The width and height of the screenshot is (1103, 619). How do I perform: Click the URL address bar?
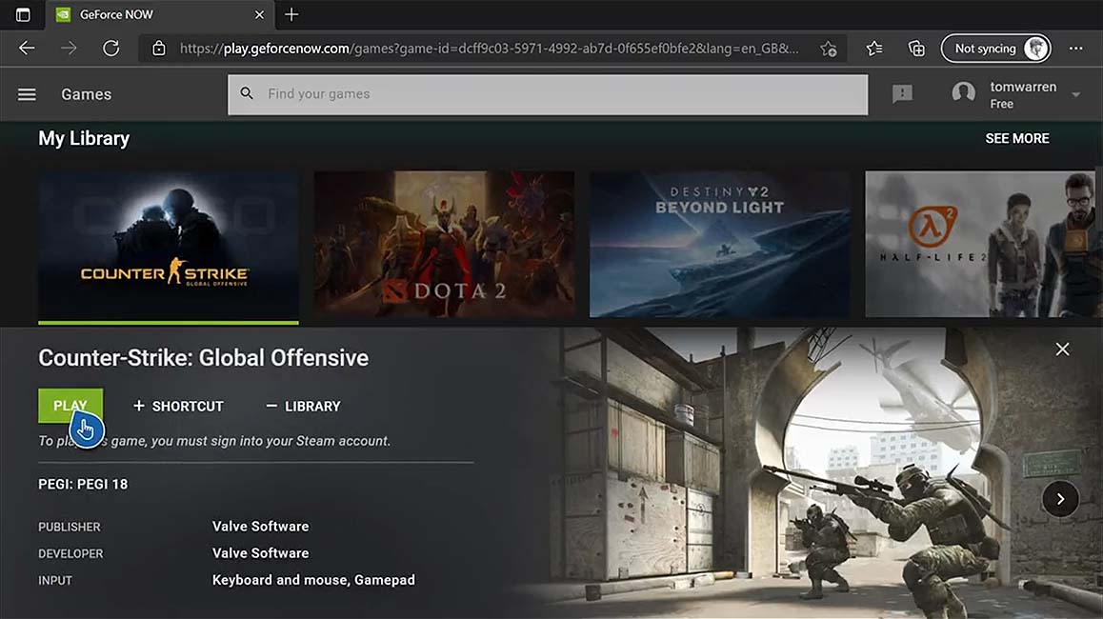pos(489,49)
